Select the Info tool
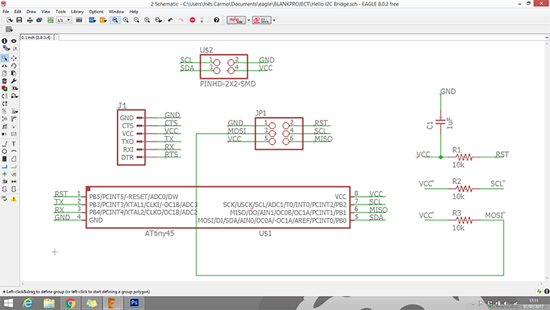This screenshot has width=550, height=310. point(5,41)
